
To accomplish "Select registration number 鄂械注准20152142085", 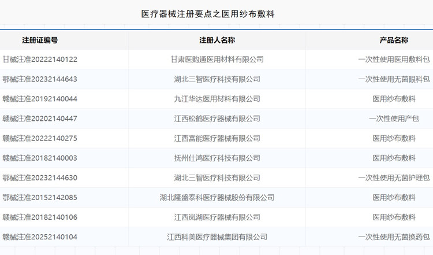I will [x=40, y=198].
